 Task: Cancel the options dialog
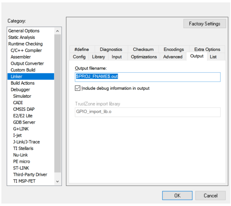[x=210, y=196]
